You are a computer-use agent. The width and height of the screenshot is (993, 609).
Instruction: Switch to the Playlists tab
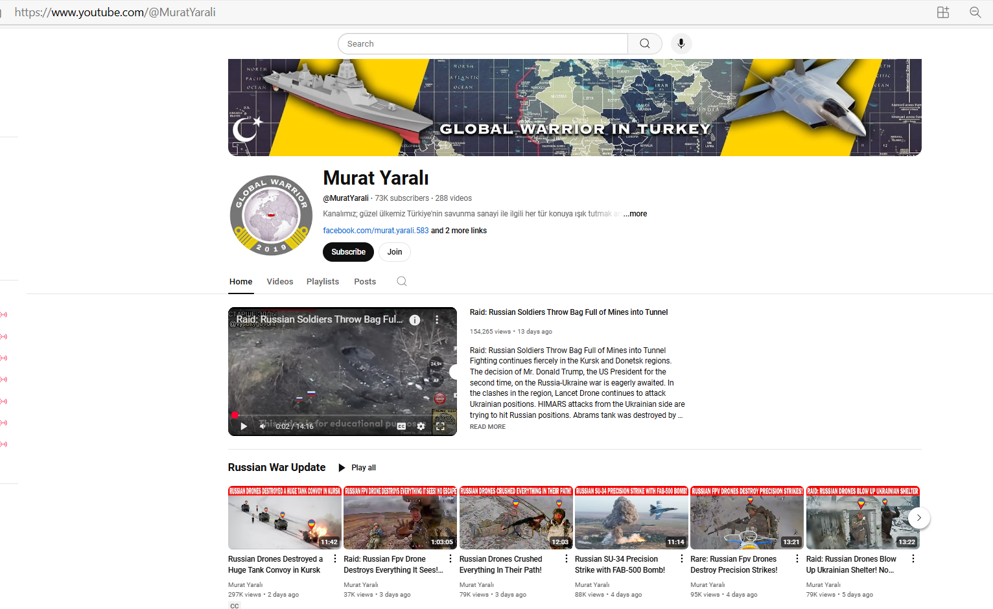point(322,282)
